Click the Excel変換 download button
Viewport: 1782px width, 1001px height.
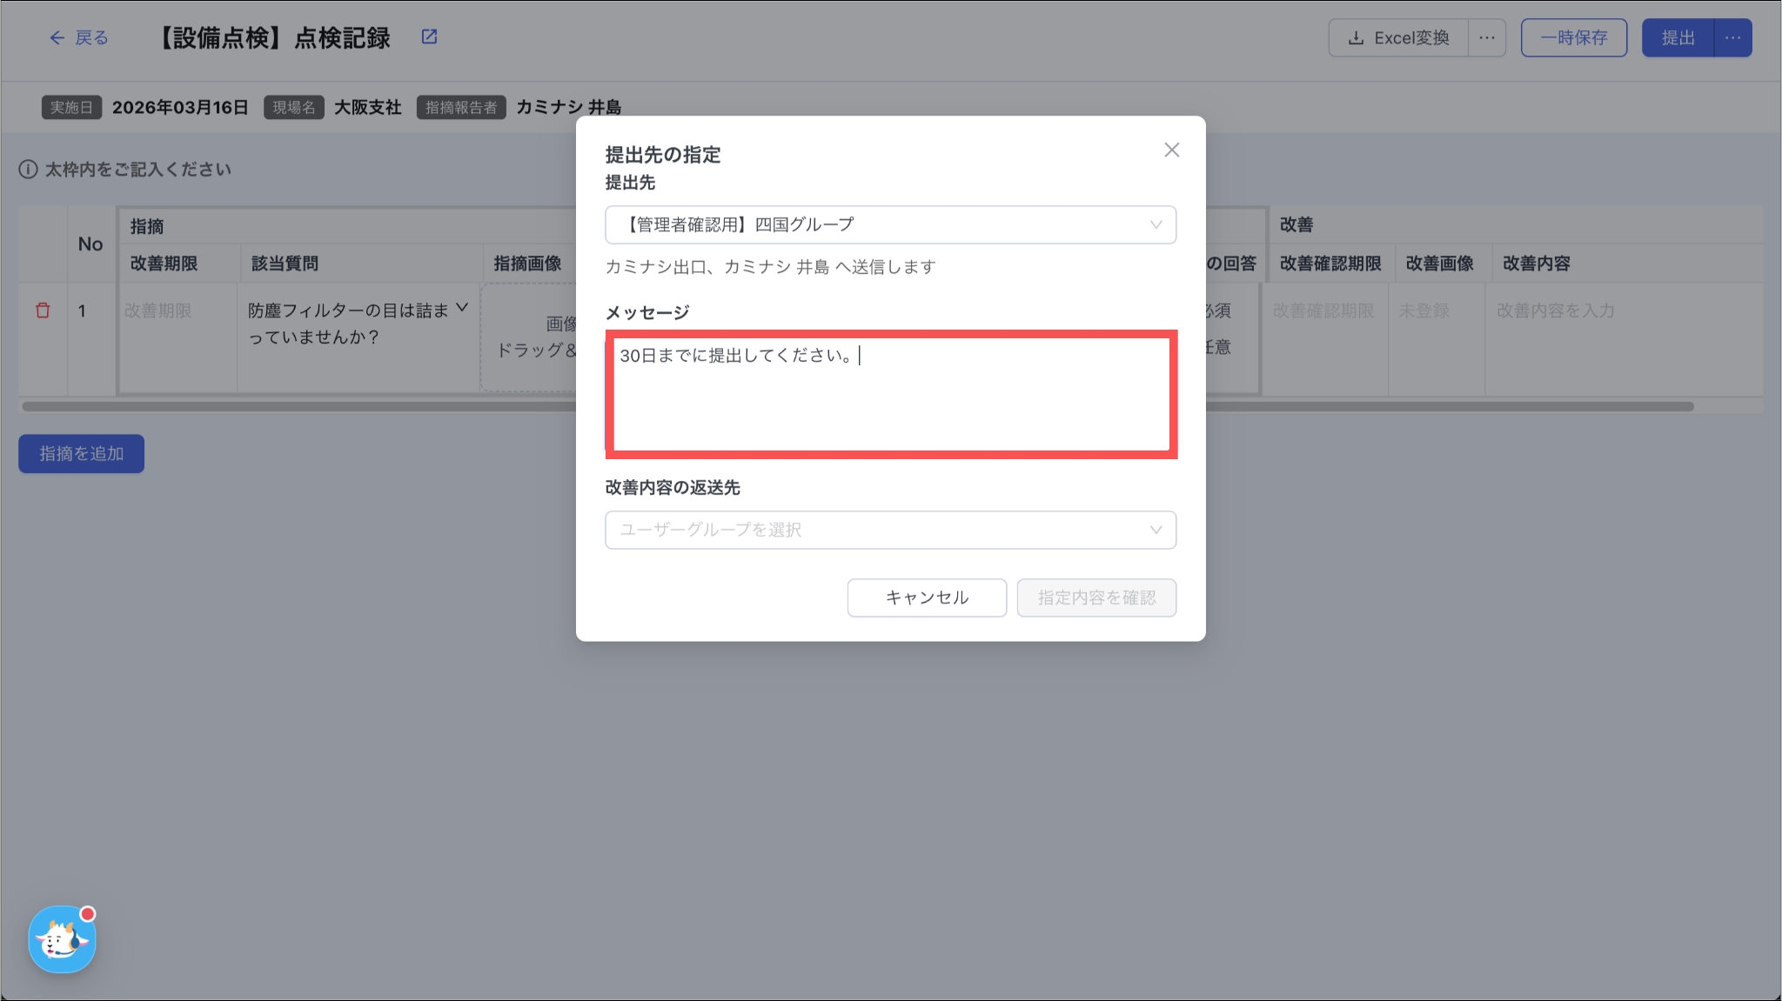(1398, 38)
